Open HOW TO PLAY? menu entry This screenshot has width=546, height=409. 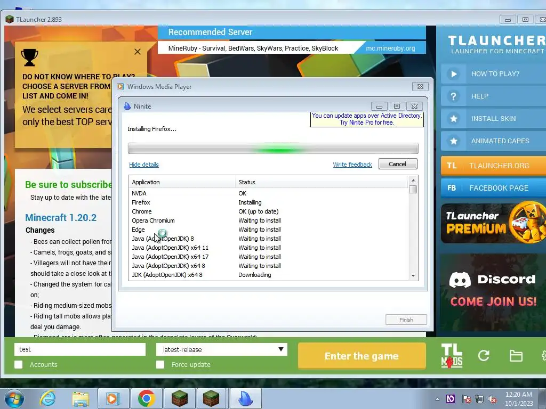493,73
